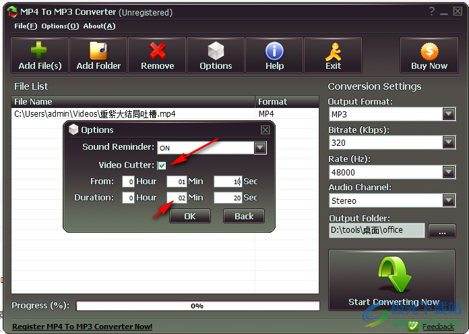469x334 pixels.
Task: Open Options from the main toolbar
Action: coord(216,55)
